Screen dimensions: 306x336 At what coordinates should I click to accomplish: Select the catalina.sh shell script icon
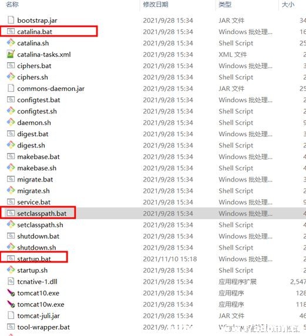point(11,43)
